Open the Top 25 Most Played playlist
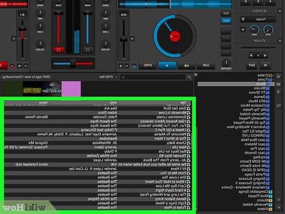The width and height of the screenshot is (285, 214). click(251, 123)
